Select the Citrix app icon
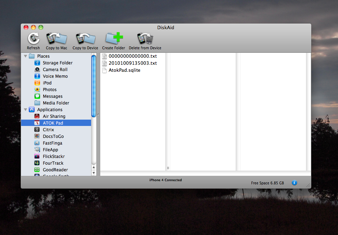Screen dimensions: 338x235 click(37, 129)
